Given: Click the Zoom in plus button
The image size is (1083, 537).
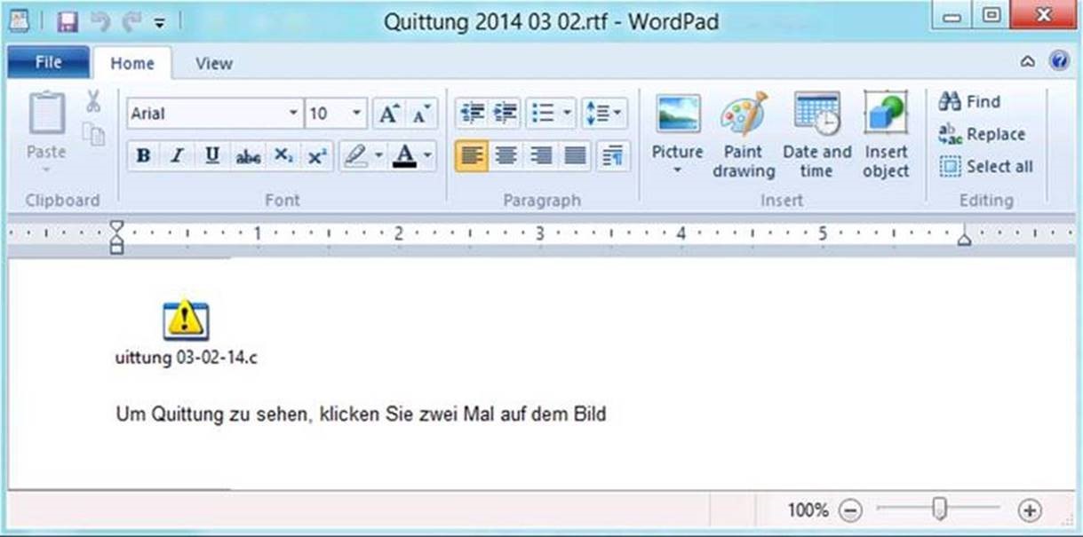Looking at the screenshot, I should click(1030, 510).
